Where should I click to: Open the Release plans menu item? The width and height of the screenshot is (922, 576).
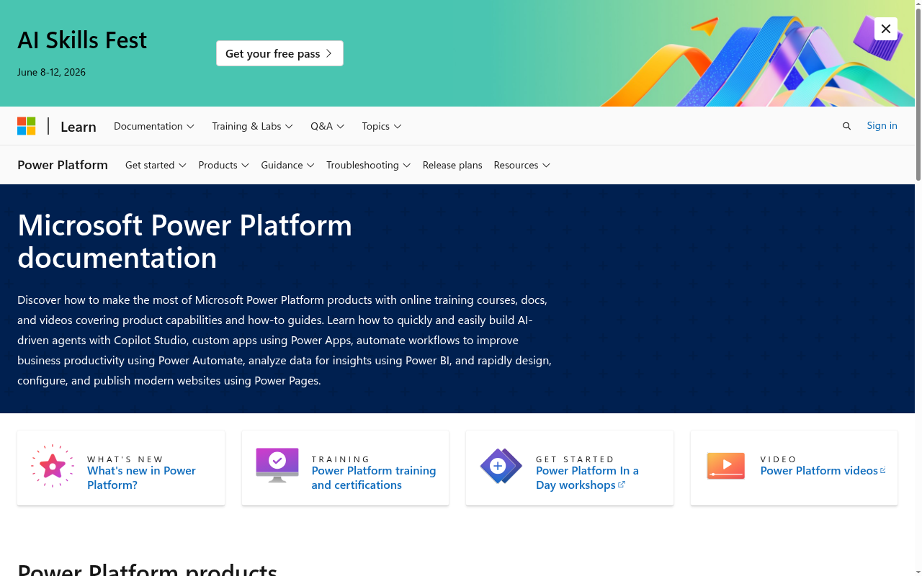[x=452, y=165]
